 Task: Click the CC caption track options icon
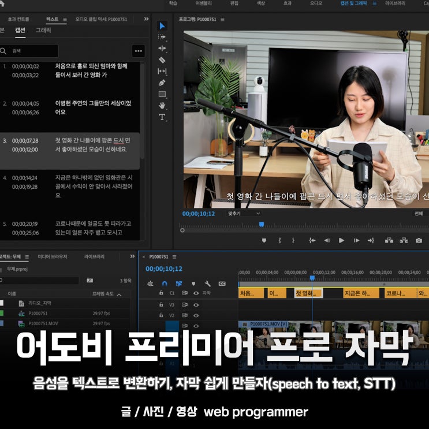[x=222, y=283]
